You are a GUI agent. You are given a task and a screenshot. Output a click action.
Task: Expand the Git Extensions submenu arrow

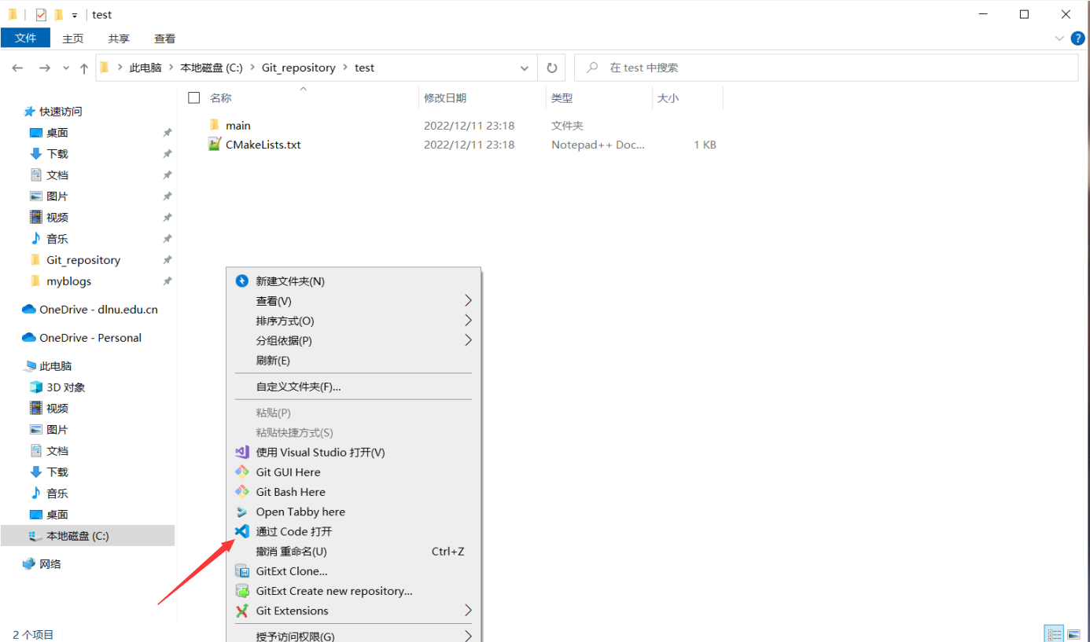[x=468, y=611]
